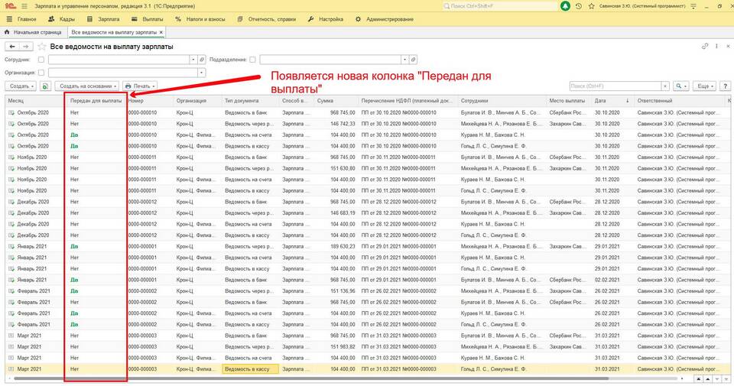Sort by the Сумма column header
Screen dimensions: 734x386
click(x=336, y=101)
